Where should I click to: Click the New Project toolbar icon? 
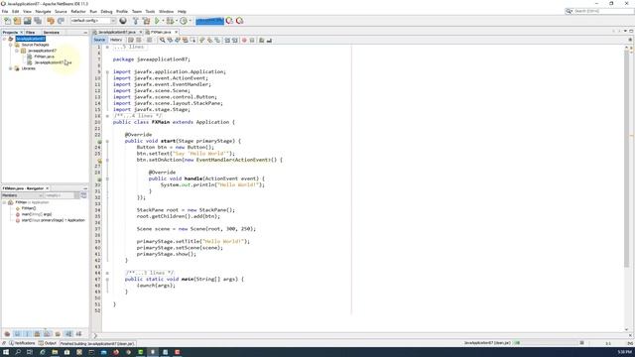[17, 21]
